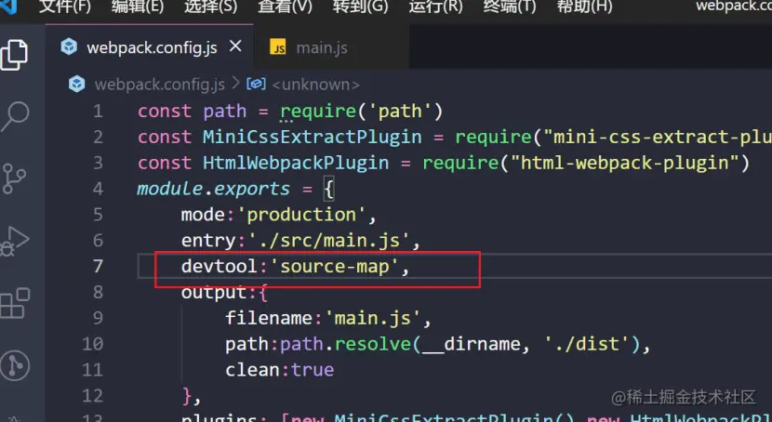This screenshot has width=772, height=422.
Task: Click the resolve method call on line 10
Action: (373, 344)
